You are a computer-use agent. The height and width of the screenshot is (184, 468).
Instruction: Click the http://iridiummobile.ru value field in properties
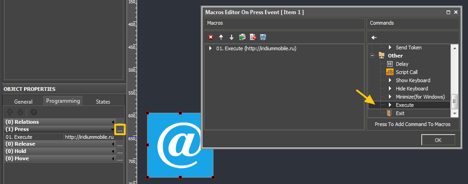click(x=89, y=137)
